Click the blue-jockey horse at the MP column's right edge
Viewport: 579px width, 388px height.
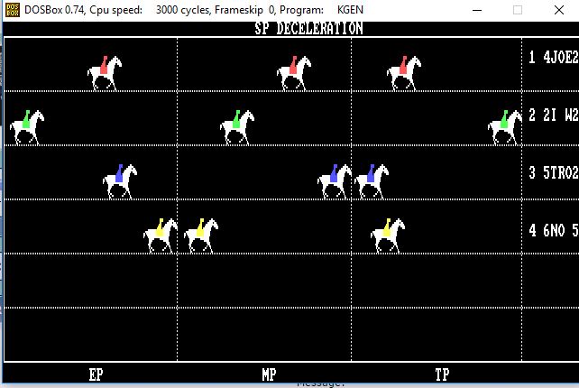click(x=335, y=181)
